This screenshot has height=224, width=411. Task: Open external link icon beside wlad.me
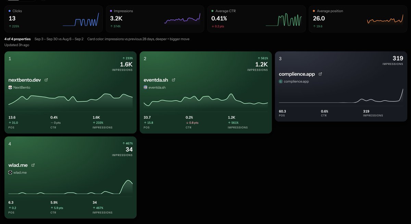(x=33, y=165)
